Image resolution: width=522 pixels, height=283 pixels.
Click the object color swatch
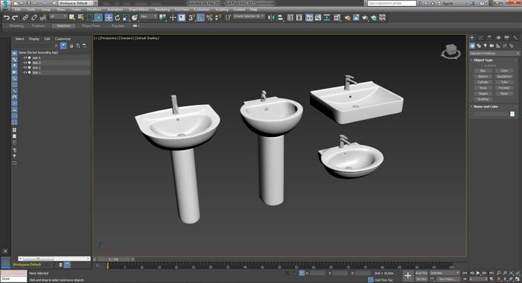[512, 114]
